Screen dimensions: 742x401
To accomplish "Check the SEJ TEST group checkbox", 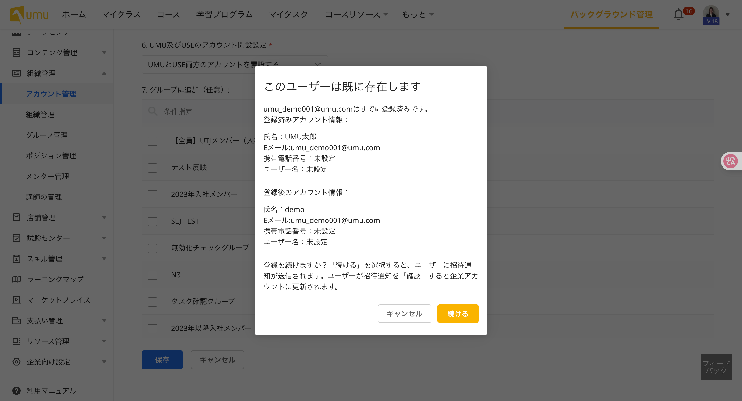I will tap(152, 221).
